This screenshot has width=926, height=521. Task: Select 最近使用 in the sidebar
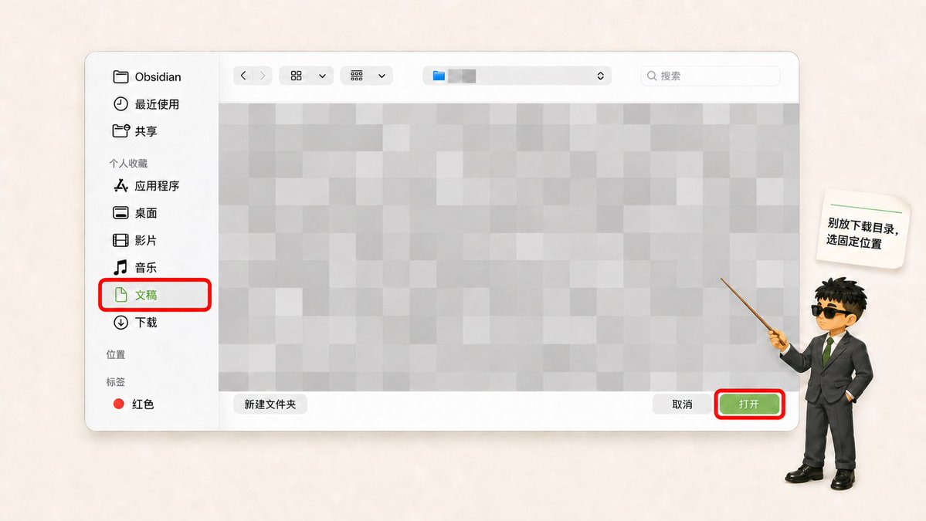coord(146,104)
